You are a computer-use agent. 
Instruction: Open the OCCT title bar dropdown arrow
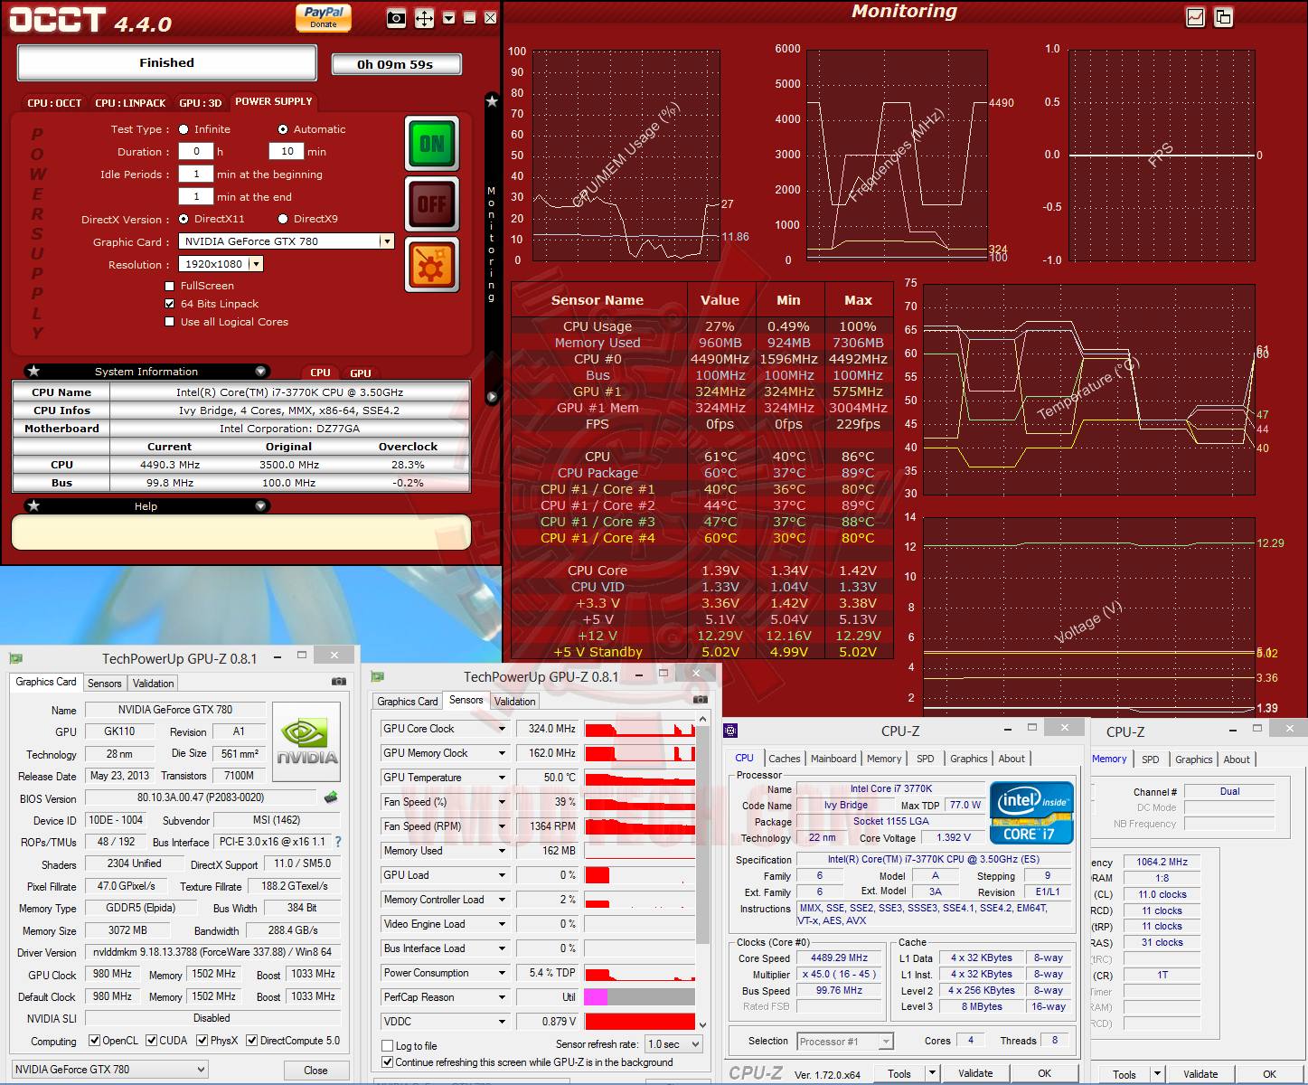point(448,18)
